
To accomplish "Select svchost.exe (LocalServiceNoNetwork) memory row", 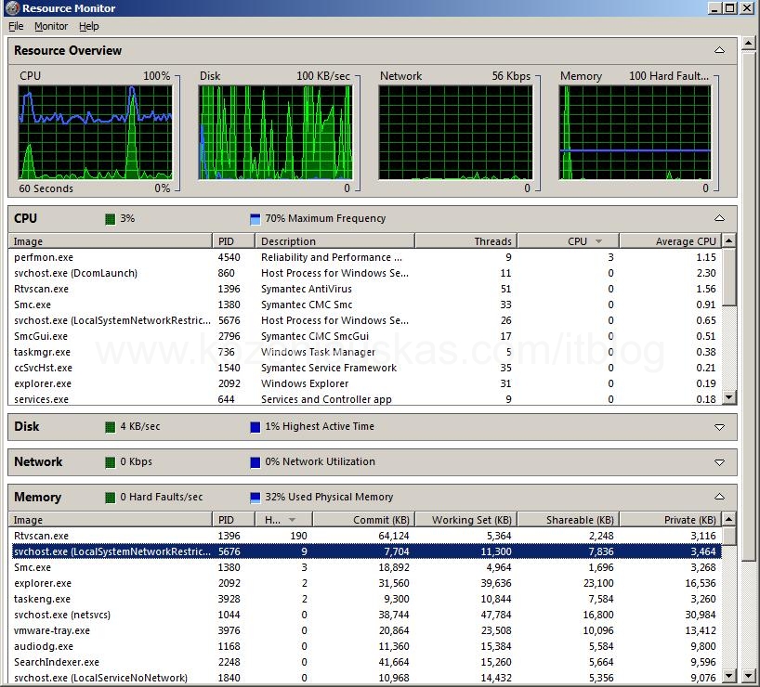I will click(365, 678).
